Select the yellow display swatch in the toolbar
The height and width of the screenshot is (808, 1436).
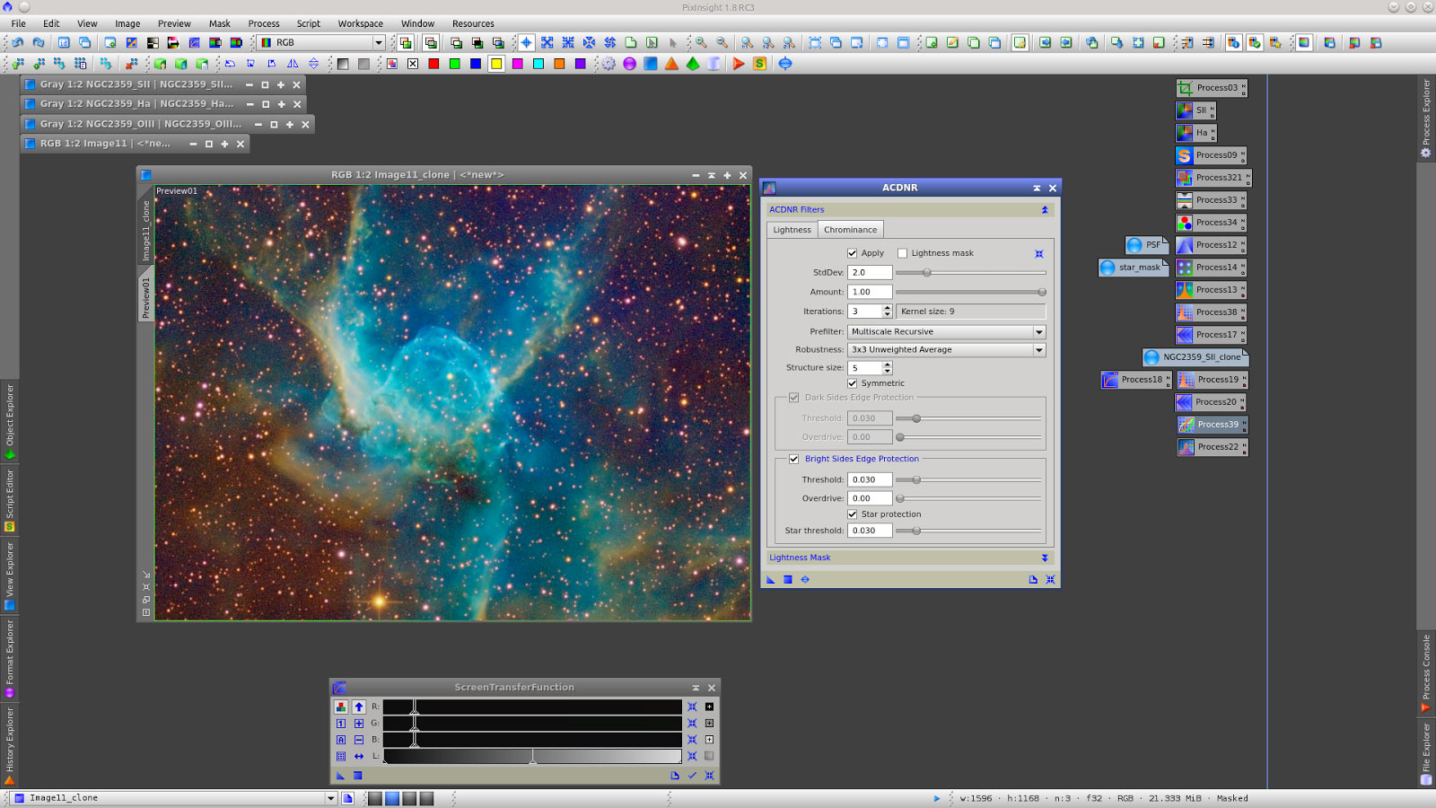coord(496,64)
